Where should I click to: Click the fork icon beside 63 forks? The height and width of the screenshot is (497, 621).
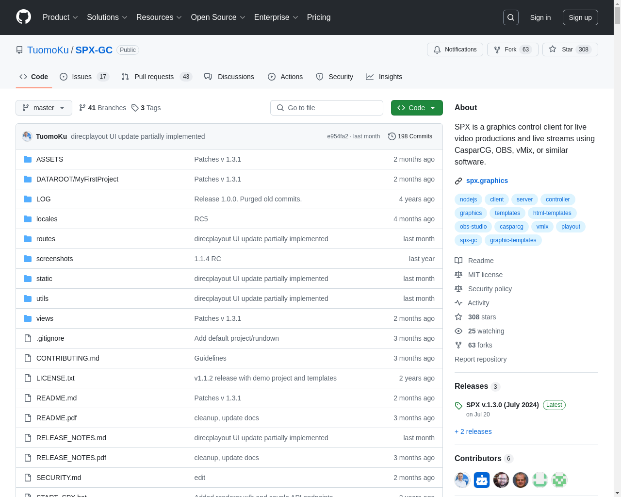click(458, 345)
